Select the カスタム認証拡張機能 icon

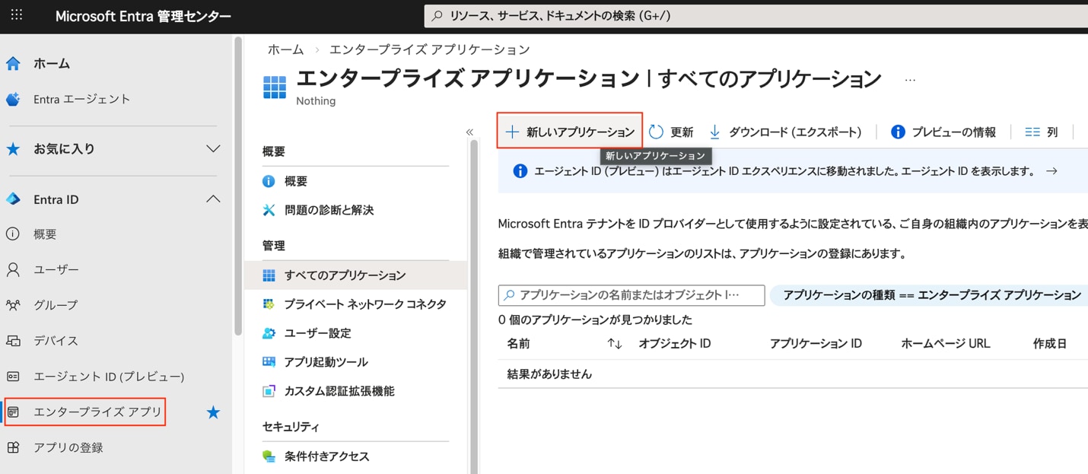point(269,390)
